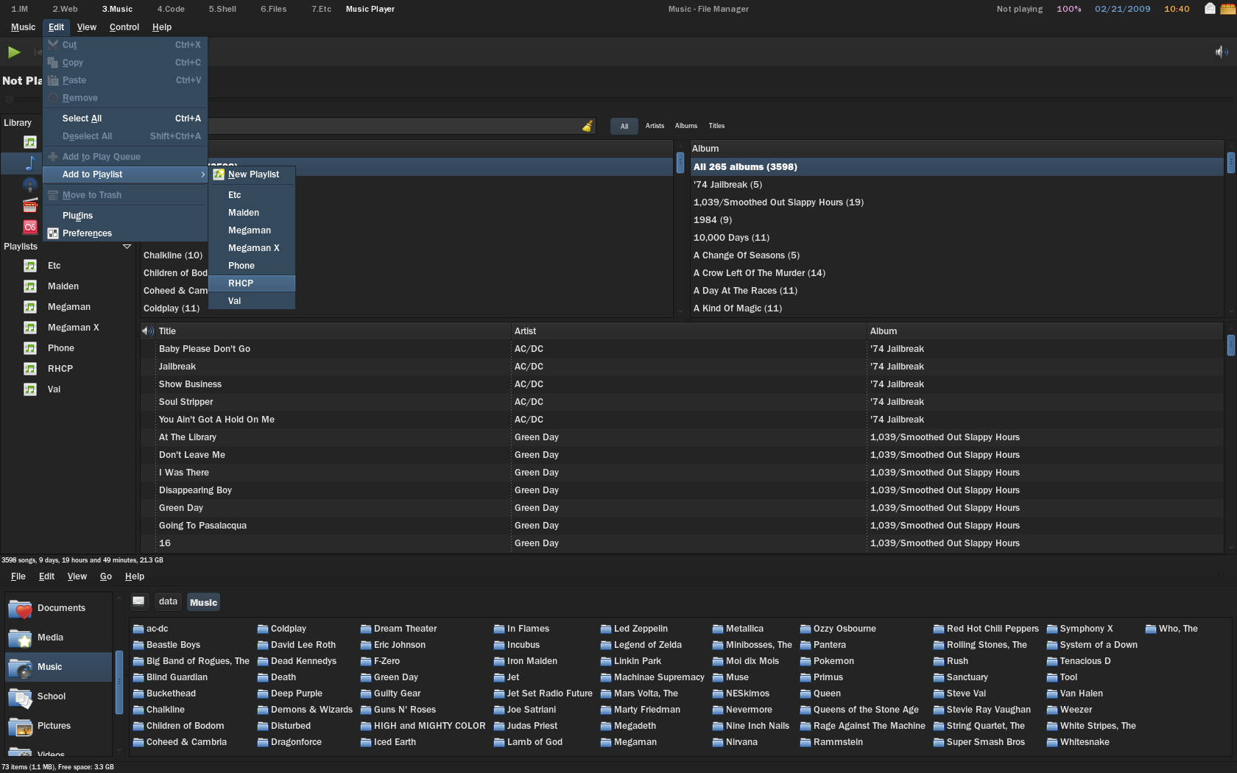Click the playback position slider knob

coord(10,99)
